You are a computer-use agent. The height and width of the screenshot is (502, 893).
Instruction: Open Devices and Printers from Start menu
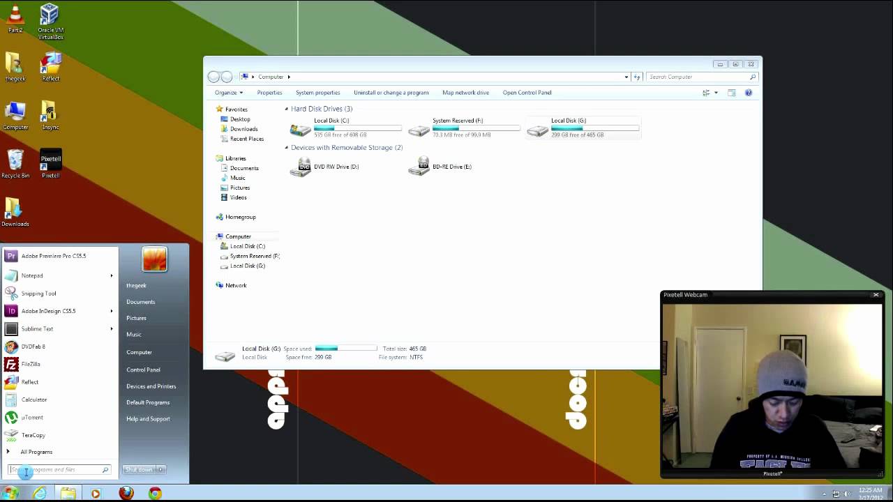151,386
